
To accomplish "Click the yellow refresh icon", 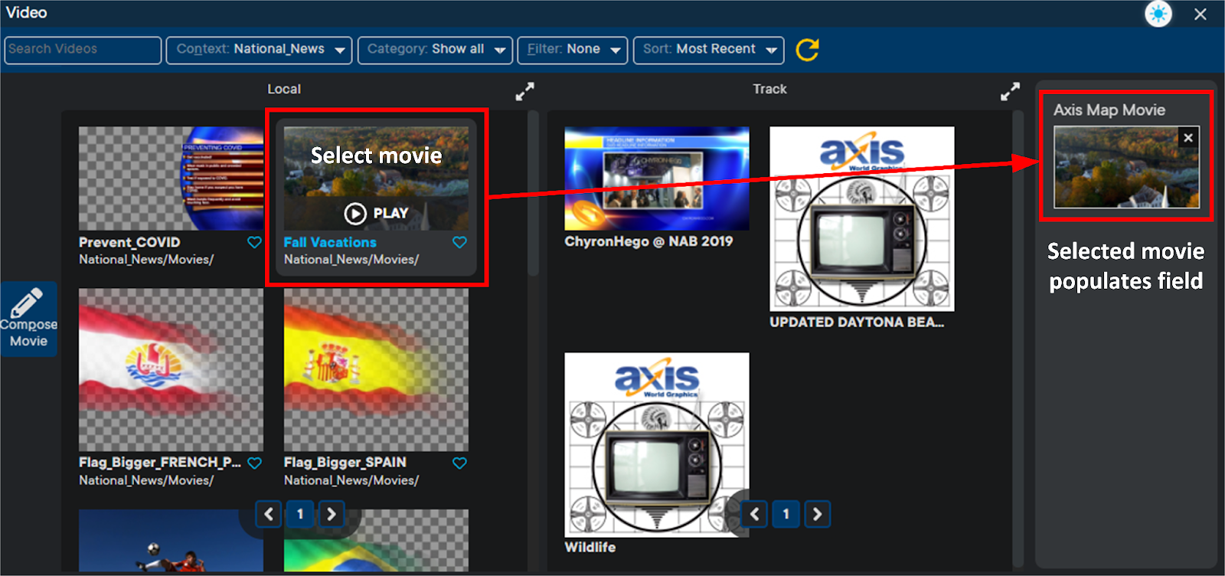I will tap(807, 50).
